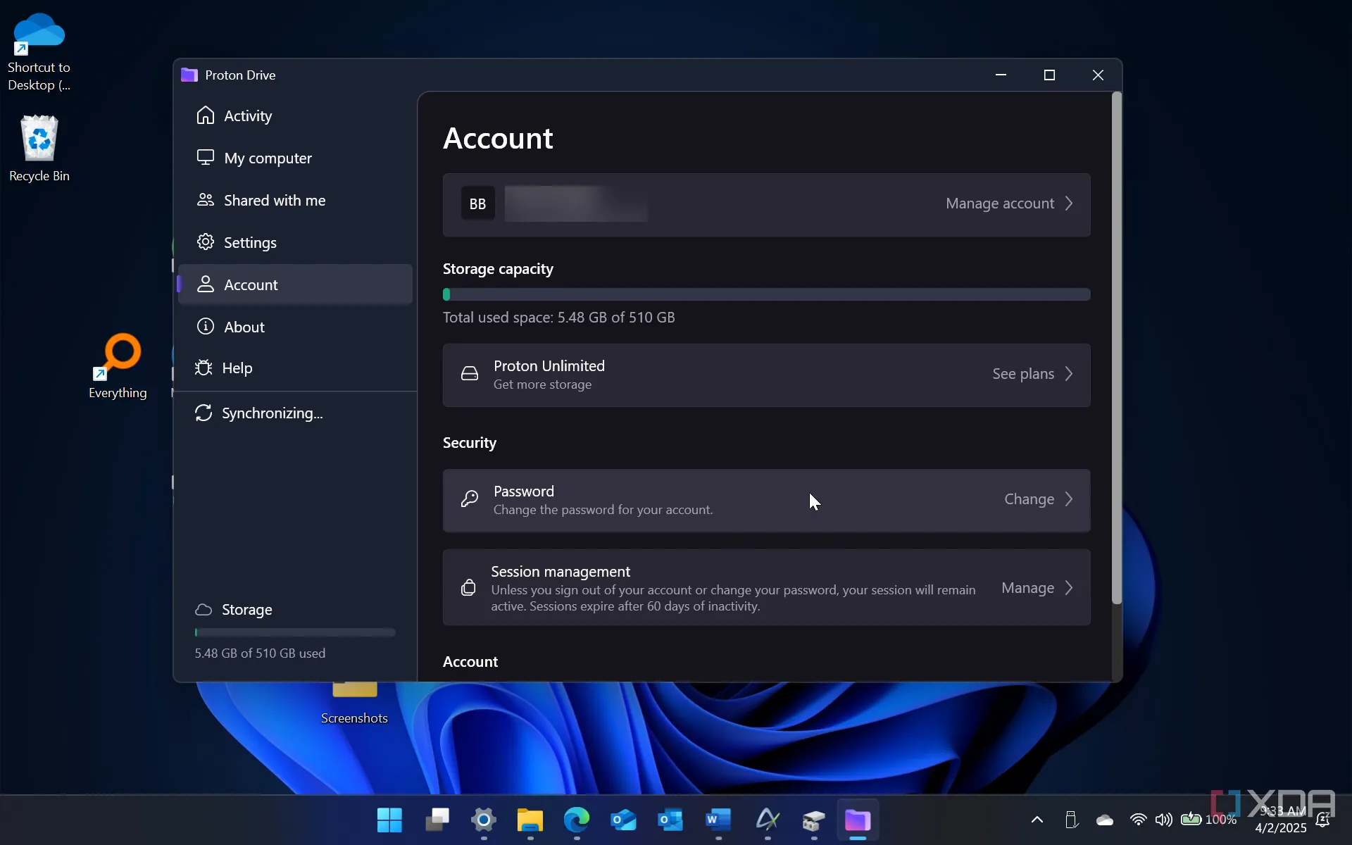Image resolution: width=1352 pixels, height=845 pixels.
Task: Click 'Total used space: 5.48 GB of 510 GB'
Action: click(x=558, y=318)
